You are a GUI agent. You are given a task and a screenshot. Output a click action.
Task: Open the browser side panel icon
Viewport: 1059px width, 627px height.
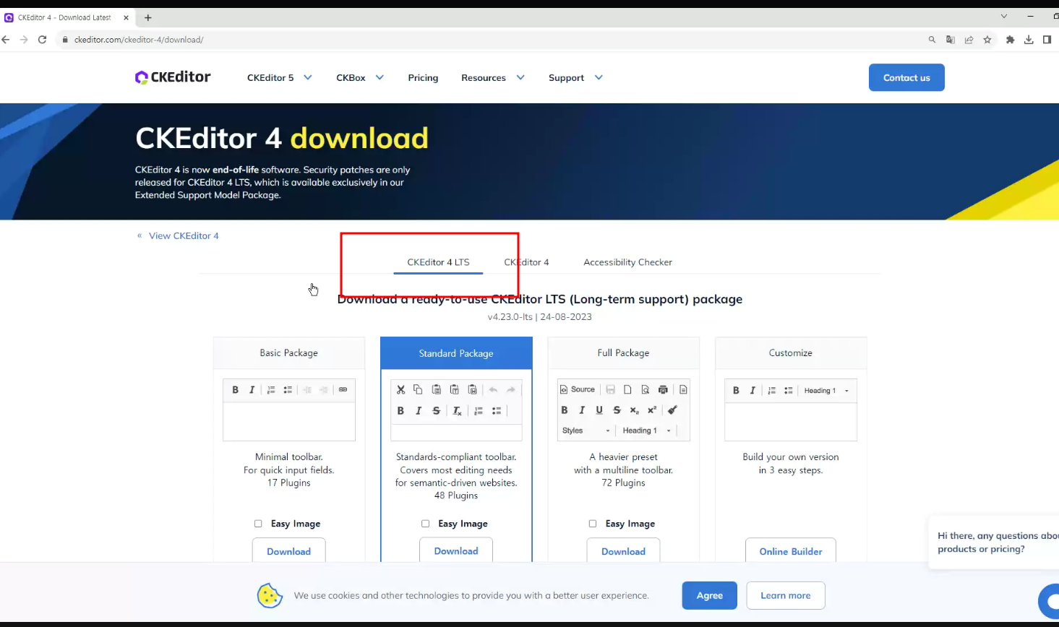click(x=1047, y=40)
